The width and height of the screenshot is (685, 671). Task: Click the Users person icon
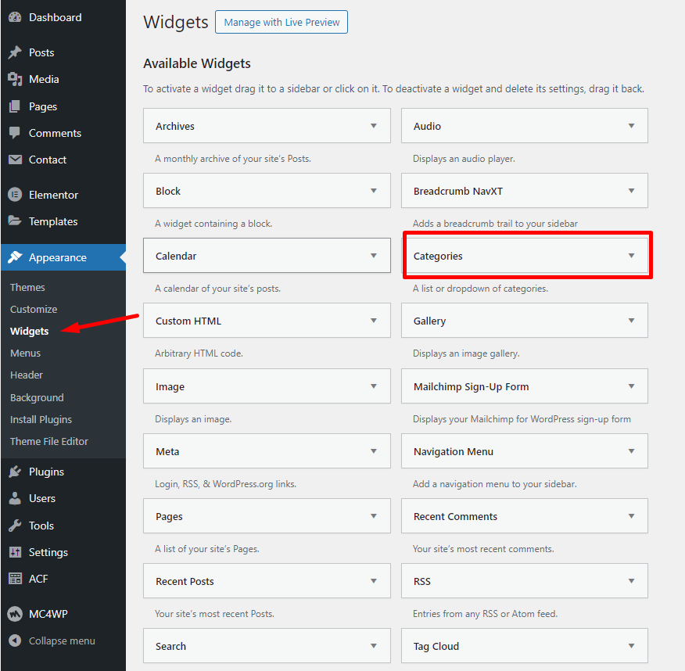(15, 498)
